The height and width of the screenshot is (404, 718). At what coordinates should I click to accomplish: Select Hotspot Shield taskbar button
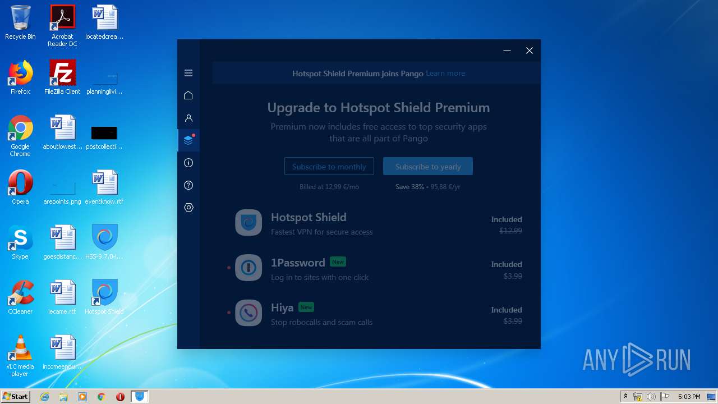pos(140,397)
